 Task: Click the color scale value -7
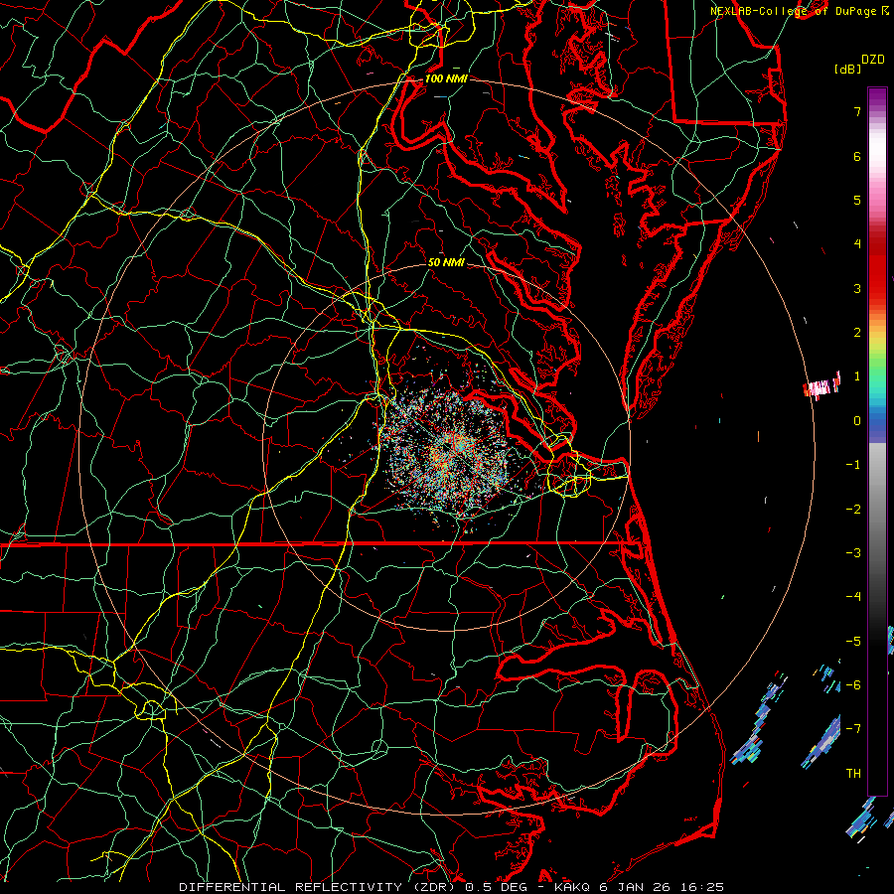pyautogui.click(x=853, y=729)
